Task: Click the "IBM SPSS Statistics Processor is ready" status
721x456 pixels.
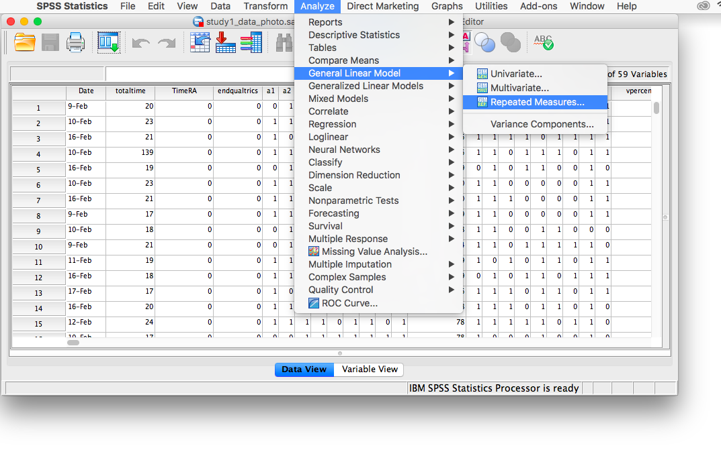Action: [x=494, y=388]
